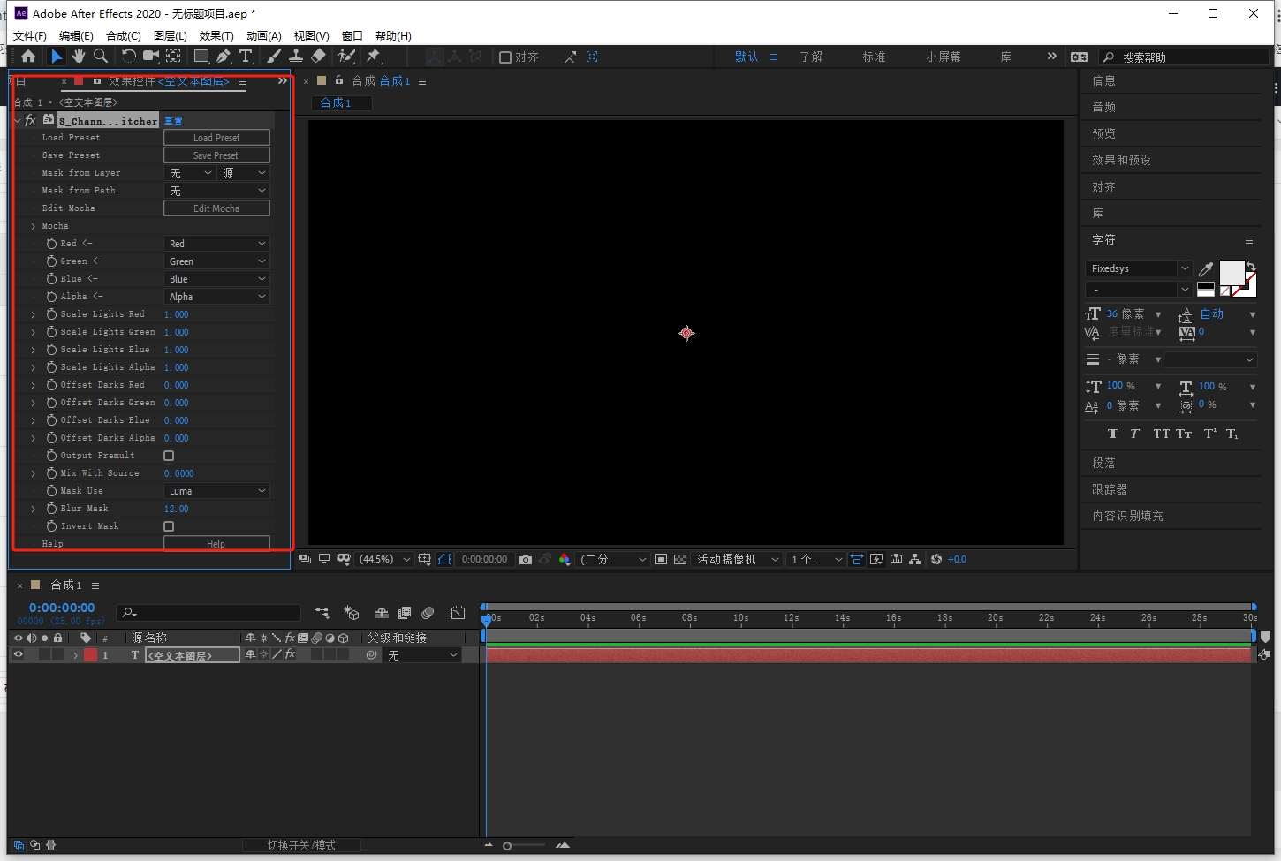Open the 合成(C) menu

click(124, 36)
